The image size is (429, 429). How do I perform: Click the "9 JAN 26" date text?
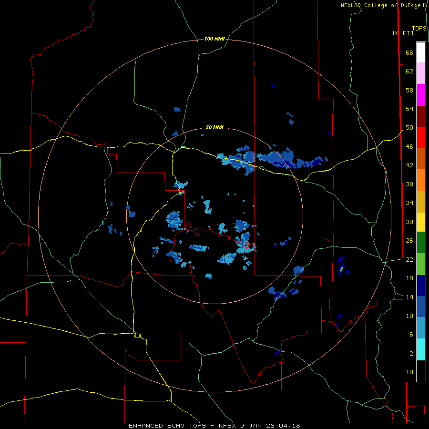pos(258,426)
